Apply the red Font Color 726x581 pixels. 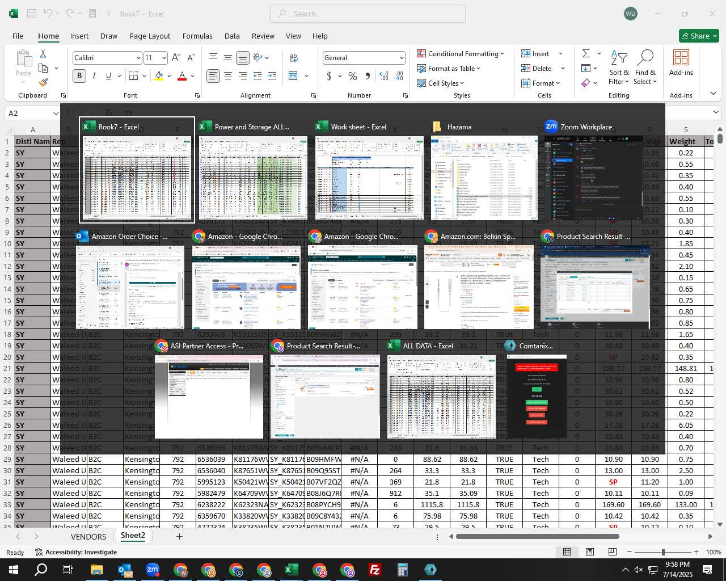click(182, 75)
